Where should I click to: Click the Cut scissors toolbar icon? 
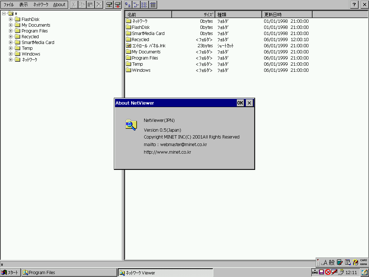pyautogui.click(x=74, y=5)
